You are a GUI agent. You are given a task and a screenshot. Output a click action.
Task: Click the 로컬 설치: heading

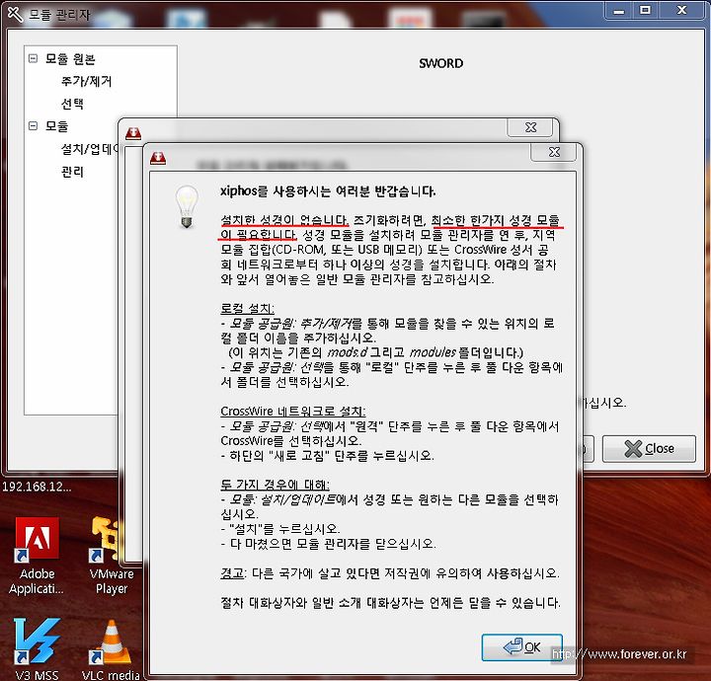pos(248,309)
